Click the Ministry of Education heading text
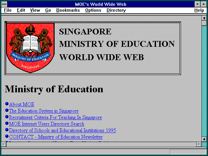208x156 pixels. [x=54, y=89]
